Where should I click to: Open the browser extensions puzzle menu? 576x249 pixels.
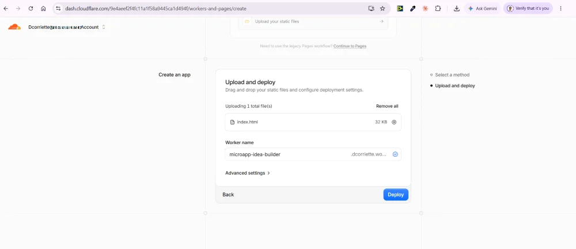(438, 9)
